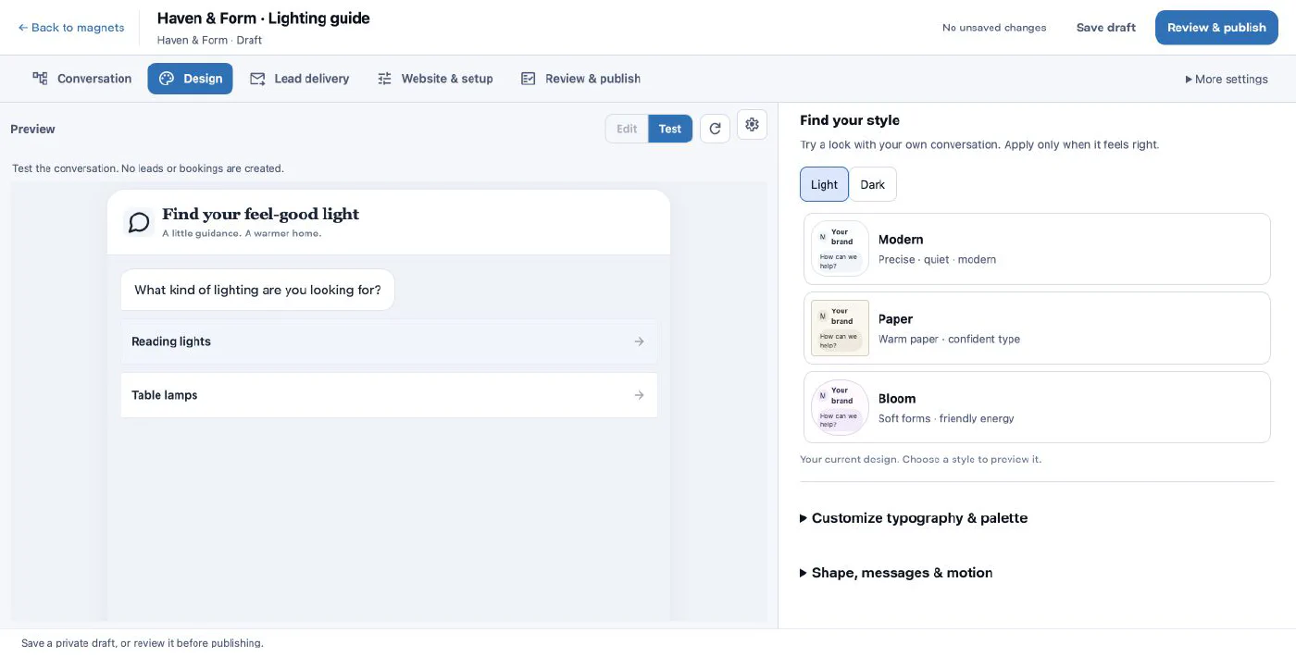The image size is (1296, 657).
Task: Select the Dark theme option
Action: pyautogui.click(x=873, y=184)
